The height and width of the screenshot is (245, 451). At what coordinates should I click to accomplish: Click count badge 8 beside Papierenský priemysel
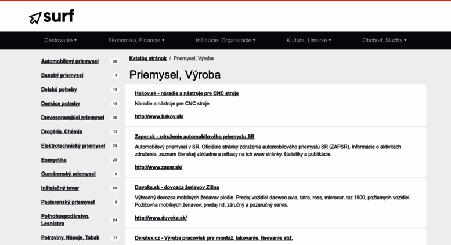coord(116,202)
